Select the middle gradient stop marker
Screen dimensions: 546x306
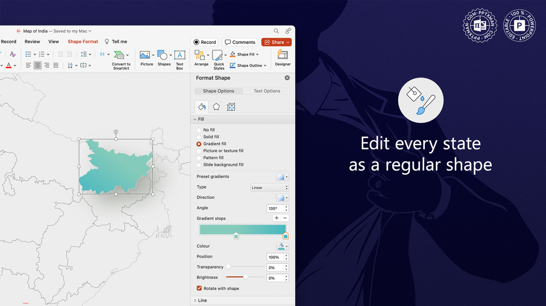[x=236, y=236]
